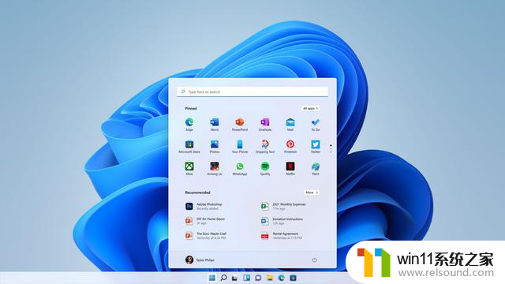Expand the All apps list
505x284 pixels.
point(310,109)
